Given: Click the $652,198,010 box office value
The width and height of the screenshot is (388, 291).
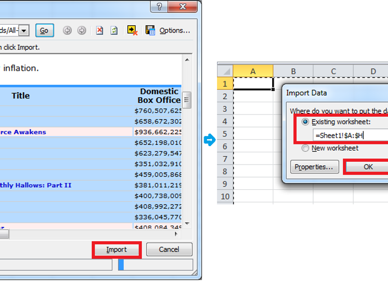Looking at the screenshot, I should pyautogui.click(x=158, y=143).
